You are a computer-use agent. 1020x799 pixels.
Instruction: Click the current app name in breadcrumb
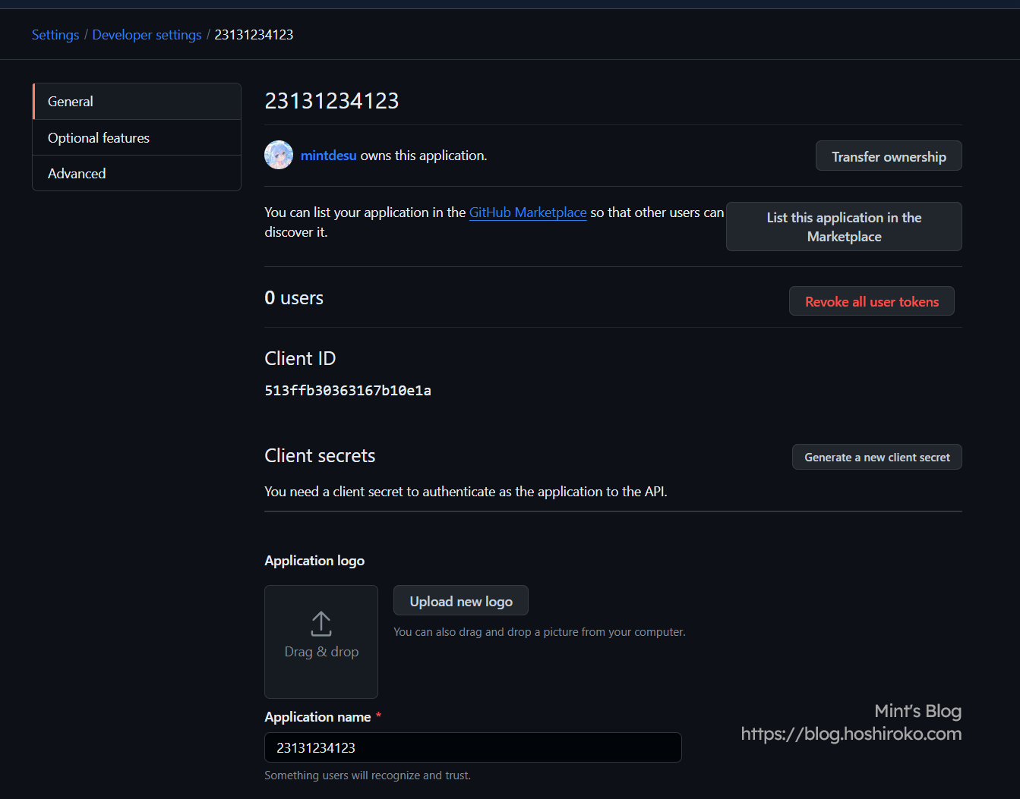pyautogui.click(x=254, y=35)
